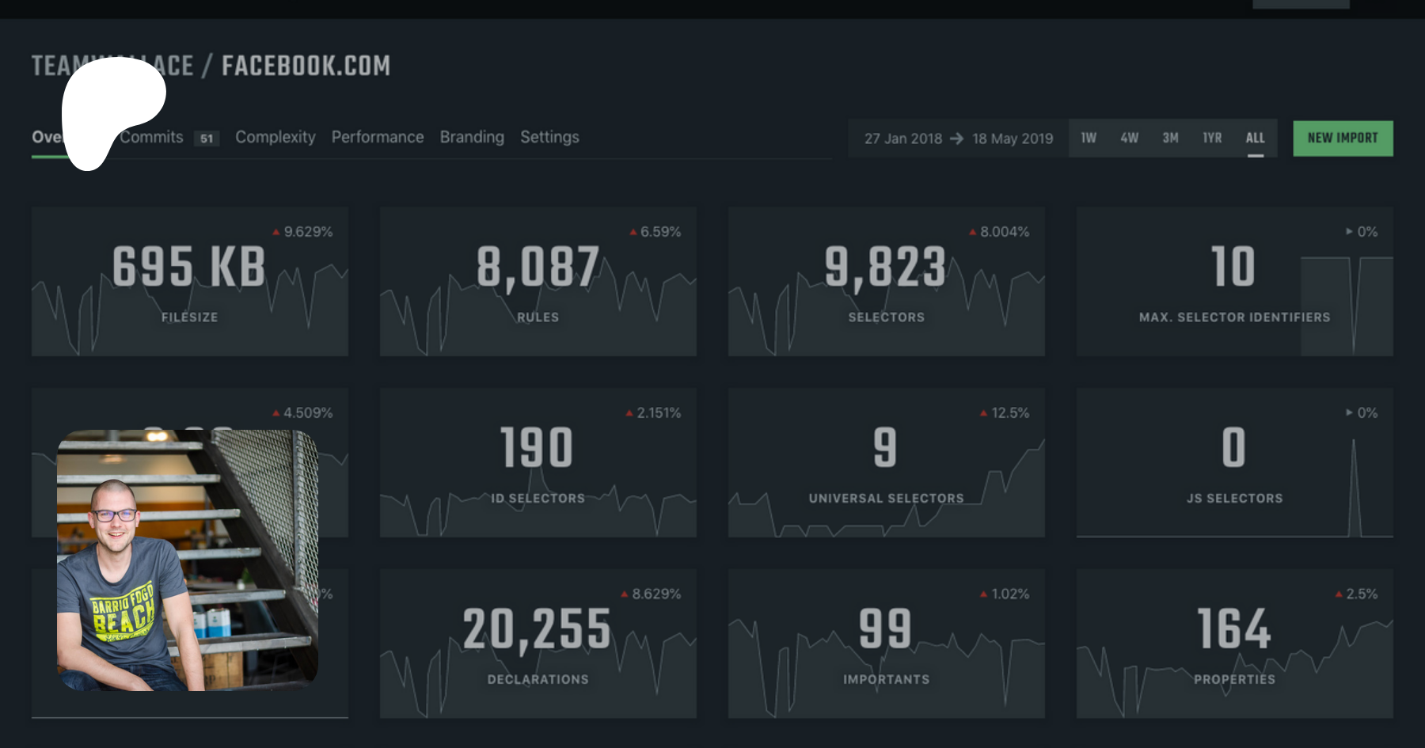Open the 9,823 Selectors card

[x=886, y=281]
